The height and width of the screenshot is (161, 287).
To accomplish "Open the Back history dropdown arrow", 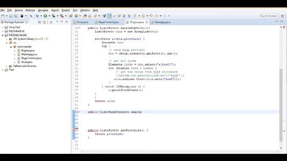I will [x=161, y=16].
